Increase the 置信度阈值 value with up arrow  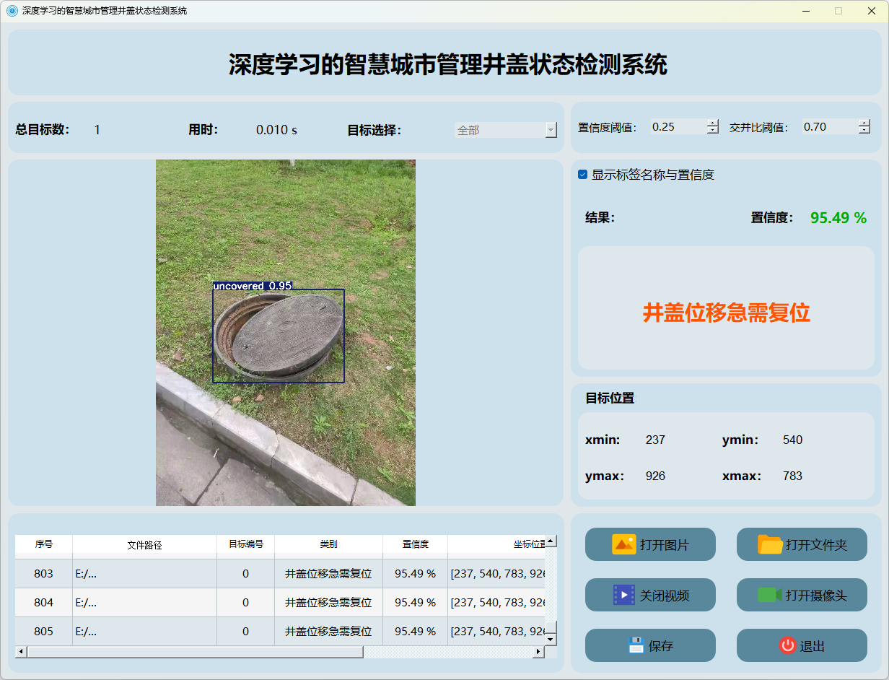pyautogui.click(x=713, y=123)
